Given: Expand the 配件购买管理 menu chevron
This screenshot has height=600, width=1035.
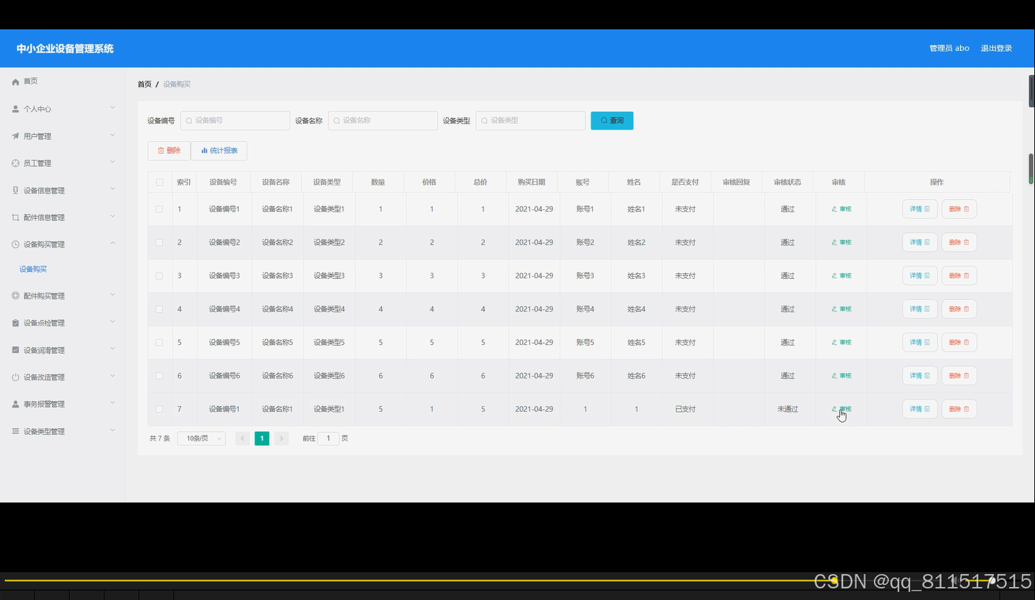Looking at the screenshot, I should 113,295.
